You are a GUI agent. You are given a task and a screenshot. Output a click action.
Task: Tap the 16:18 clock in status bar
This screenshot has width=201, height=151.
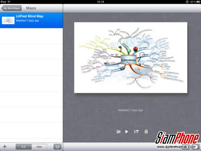[x=100, y=2]
